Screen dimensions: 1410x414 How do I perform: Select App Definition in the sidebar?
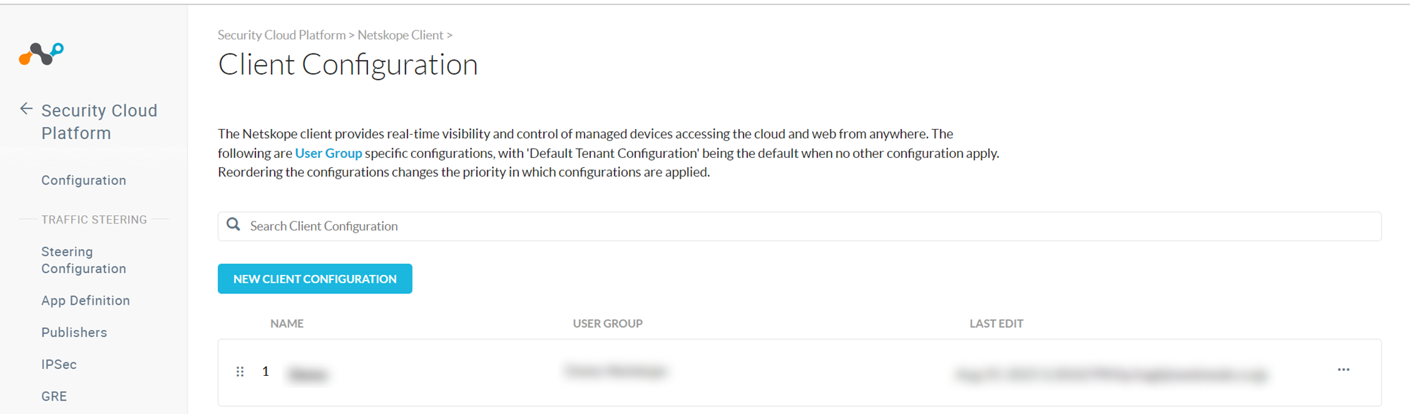pyautogui.click(x=85, y=300)
